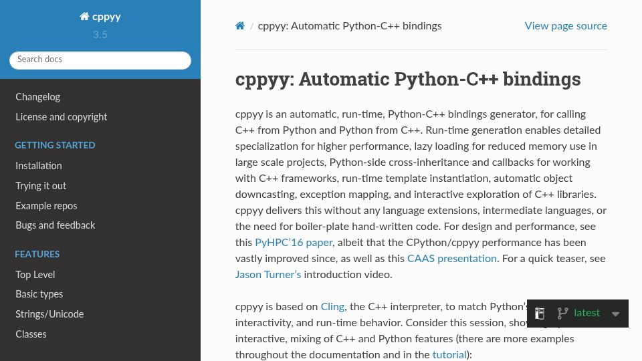
Task: Open License and copyright page
Action: [x=61, y=117]
